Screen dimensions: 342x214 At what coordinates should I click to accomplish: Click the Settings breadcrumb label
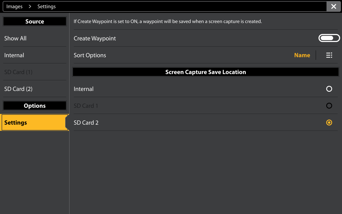(x=46, y=6)
